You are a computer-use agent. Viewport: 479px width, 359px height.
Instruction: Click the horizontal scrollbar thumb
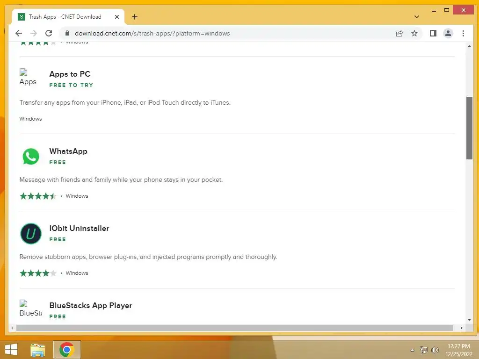click(235, 328)
